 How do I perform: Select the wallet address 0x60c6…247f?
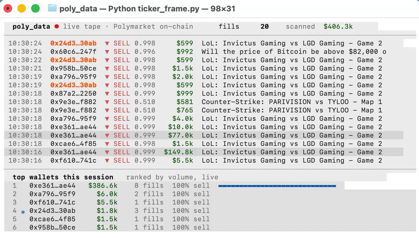click(x=73, y=52)
